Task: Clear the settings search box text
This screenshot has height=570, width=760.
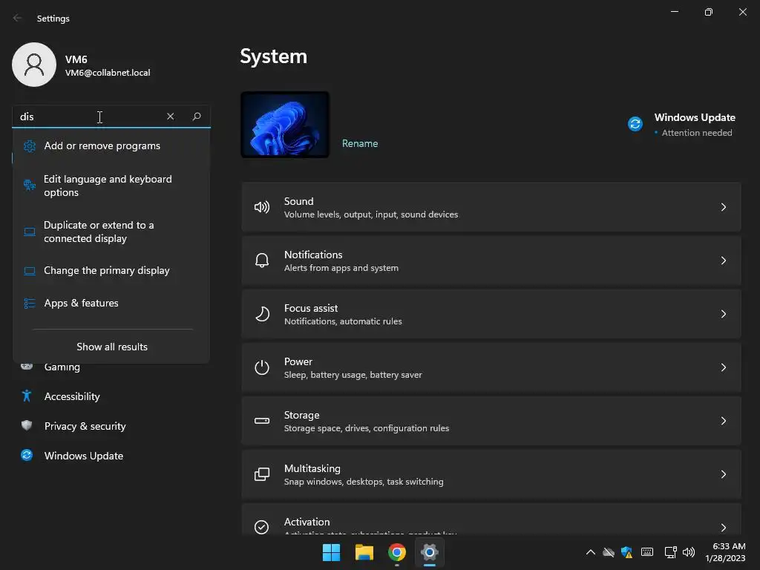Action: coord(170,117)
